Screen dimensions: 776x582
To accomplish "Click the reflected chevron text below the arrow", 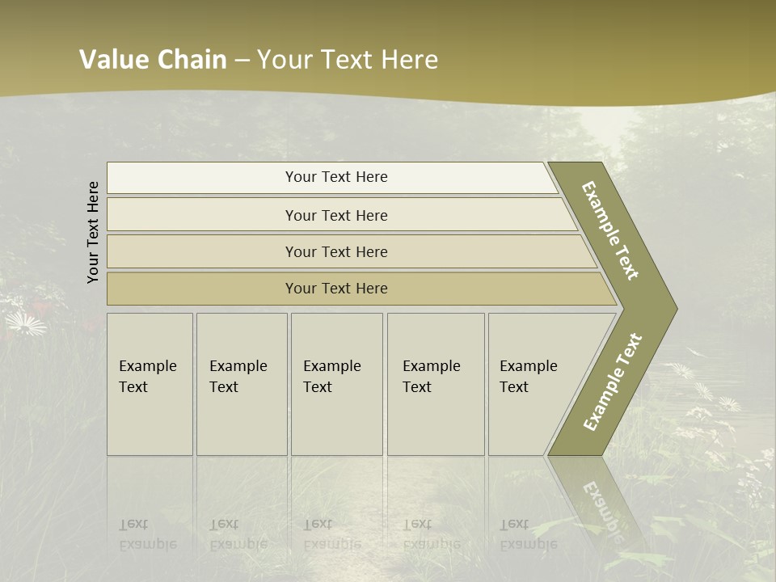I will [x=601, y=511].
